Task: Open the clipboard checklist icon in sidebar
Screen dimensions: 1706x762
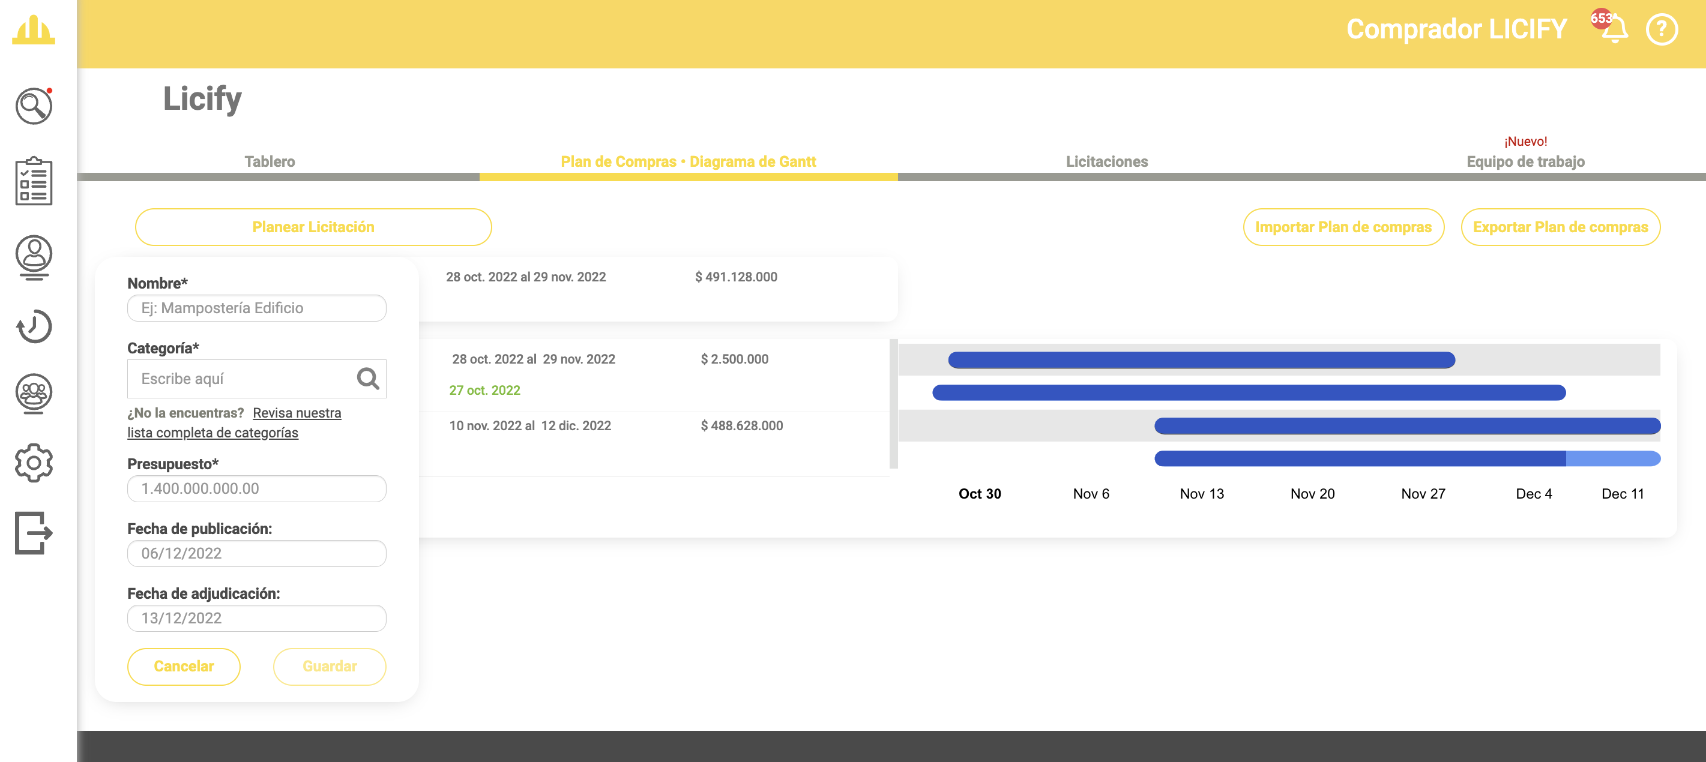Action: click(34, 181)
